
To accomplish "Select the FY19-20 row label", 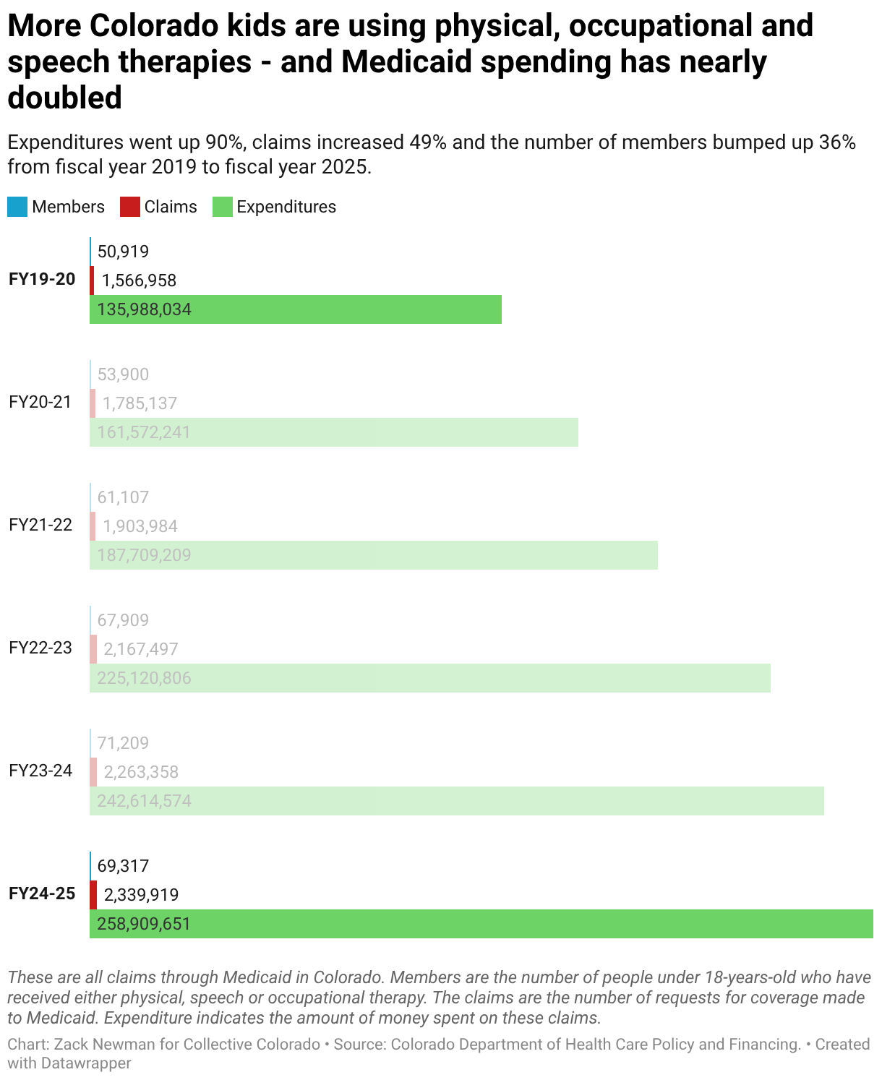I will (x=42, y=279).
